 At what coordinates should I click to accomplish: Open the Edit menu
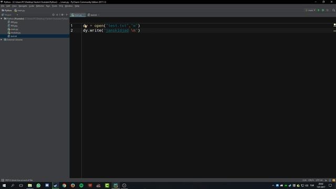point(8,6)
